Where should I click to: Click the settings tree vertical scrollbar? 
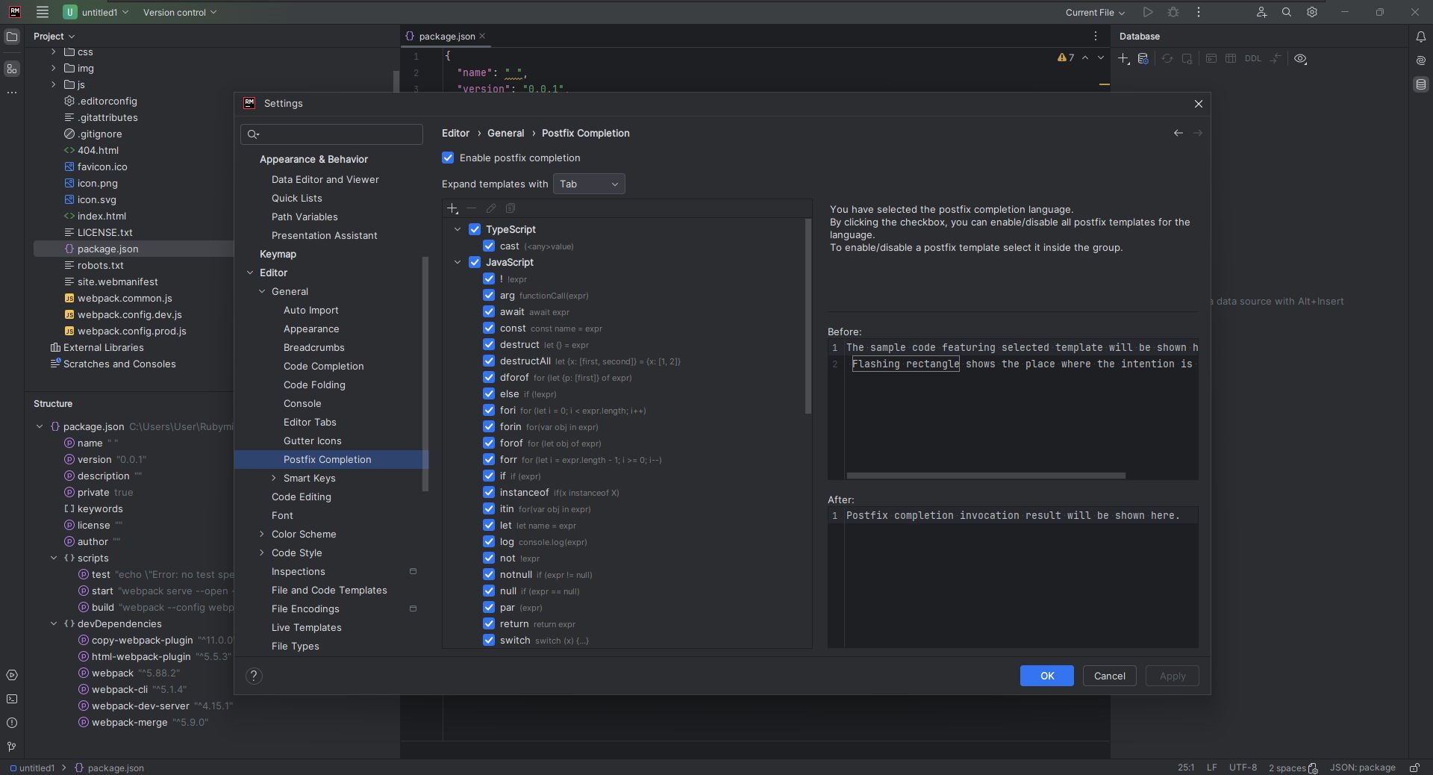point(425,373)
